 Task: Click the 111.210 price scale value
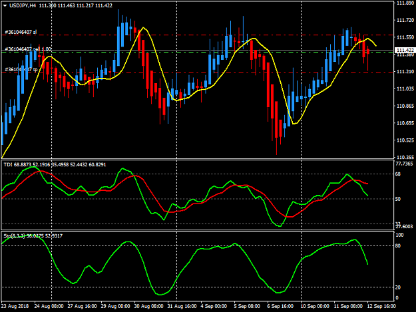[x=405, y=72]
